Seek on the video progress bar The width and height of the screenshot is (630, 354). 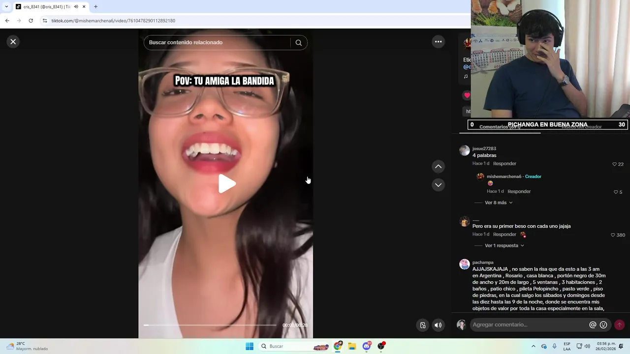coord(210,325)
